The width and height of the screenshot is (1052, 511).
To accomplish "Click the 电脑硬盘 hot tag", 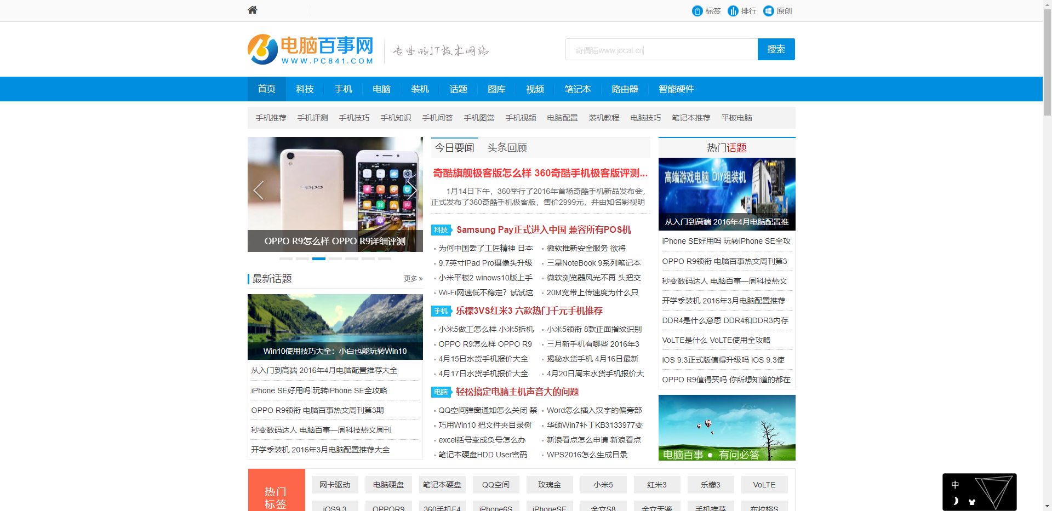I will (x=388, y=485).
